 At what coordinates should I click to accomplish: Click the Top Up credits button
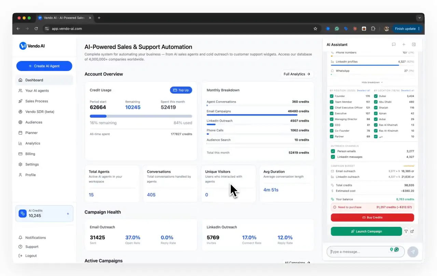pyautogui.click(x=181, y=90)
